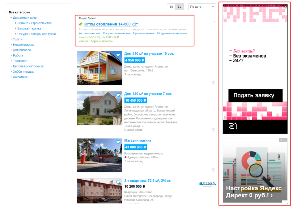Expand the 'Для бизнеса' category arrow
Image resolution: width=291 pixels, height=206 pixels.
pos(11,50)
